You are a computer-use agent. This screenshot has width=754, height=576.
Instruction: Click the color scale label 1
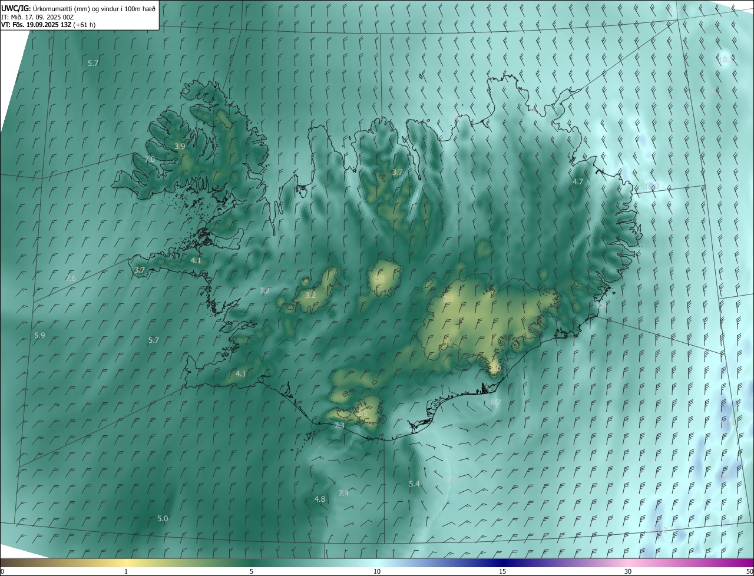pyautogui.click(x=126, y=571)
